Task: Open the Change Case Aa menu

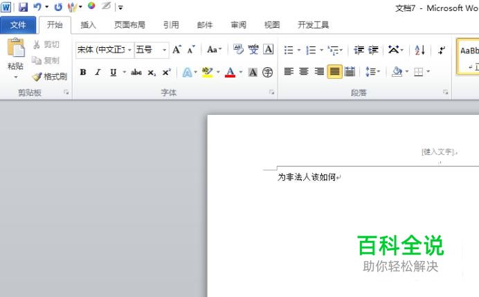Action: (x=214, y=50)
